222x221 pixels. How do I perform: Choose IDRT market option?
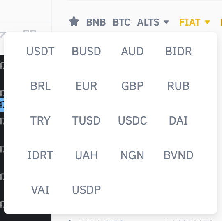(x=40, y=155)
